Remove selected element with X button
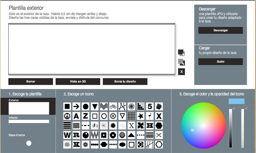 pos(181,71)
